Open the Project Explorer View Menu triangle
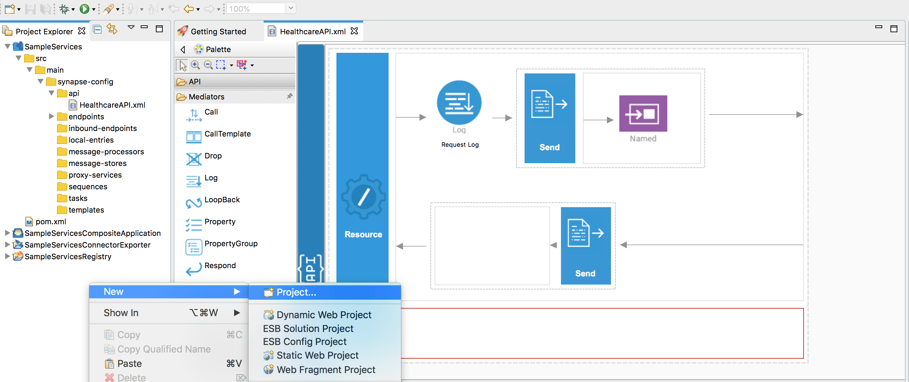Image resolution: width=909 pixels, height=382 pixels. [x=131, y=27]
